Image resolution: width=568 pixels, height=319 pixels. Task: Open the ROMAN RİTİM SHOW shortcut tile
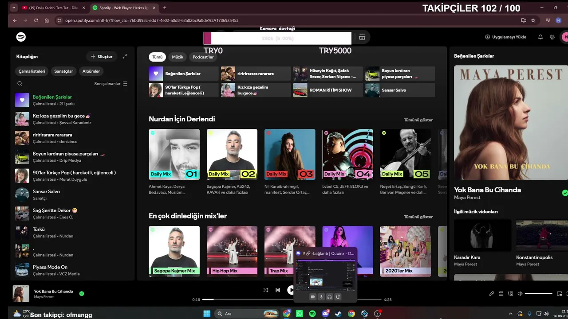coord(328,90)
